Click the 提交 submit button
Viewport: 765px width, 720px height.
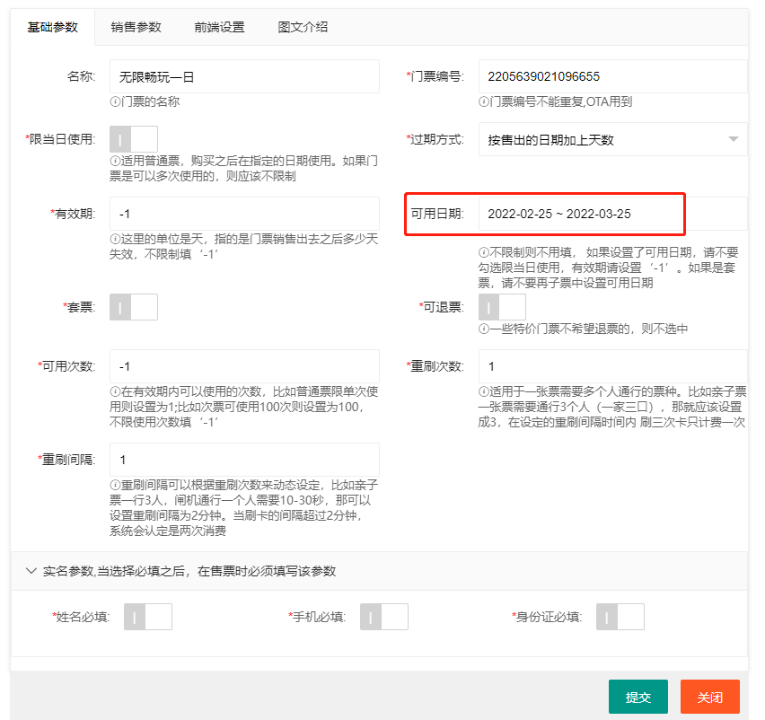[637, 696]
